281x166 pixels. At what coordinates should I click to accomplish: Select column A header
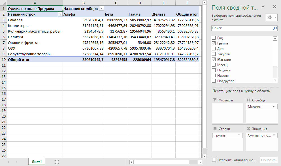[x=35, y=3]
